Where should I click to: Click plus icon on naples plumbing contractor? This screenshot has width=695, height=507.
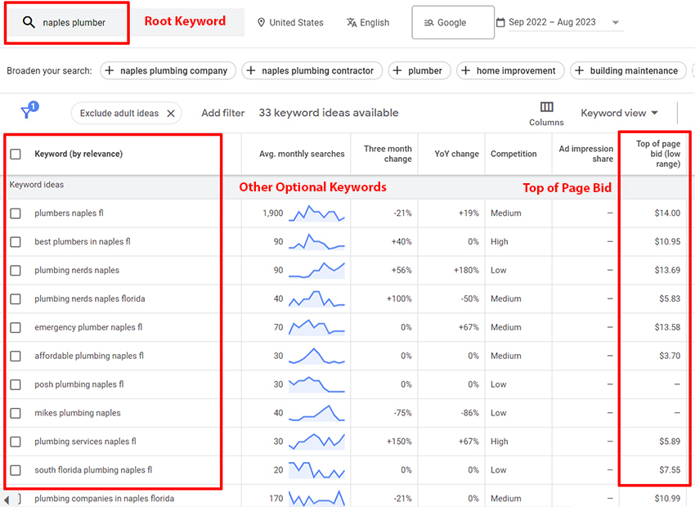[x=251, y=70]
